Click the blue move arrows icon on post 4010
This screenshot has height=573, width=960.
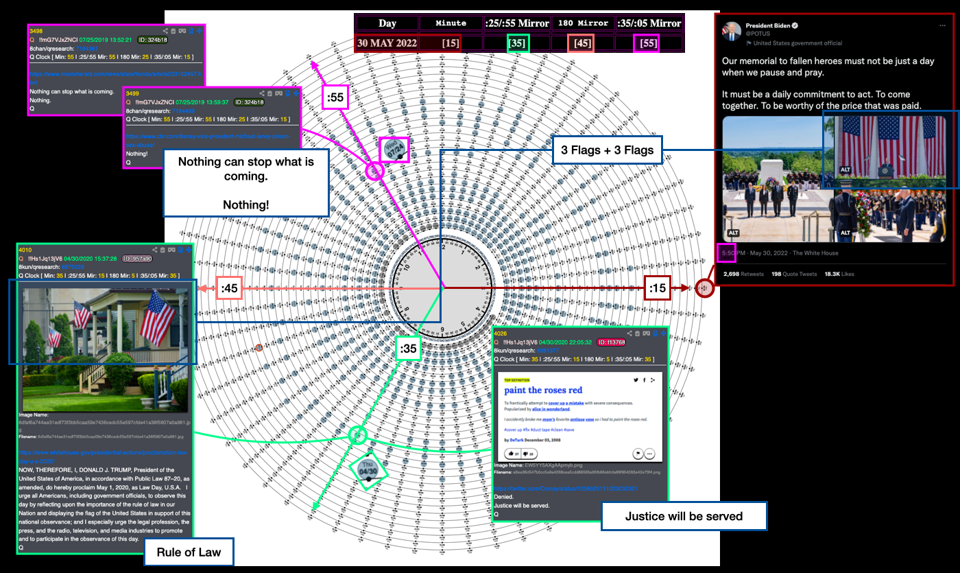pyautogui.click(x=189, y=250)
